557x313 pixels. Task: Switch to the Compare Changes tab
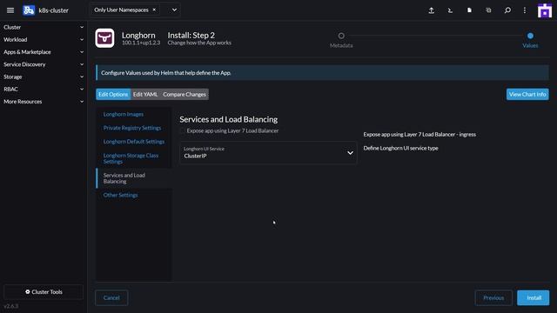point(185,95)
